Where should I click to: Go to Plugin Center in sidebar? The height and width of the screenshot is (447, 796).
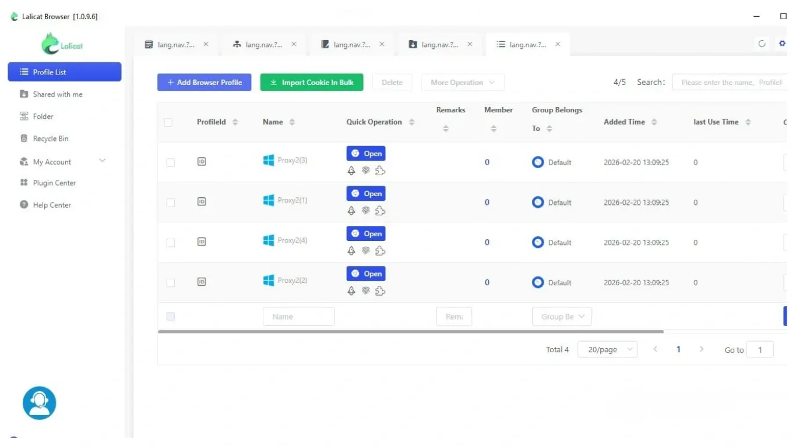tap(54, 183)
